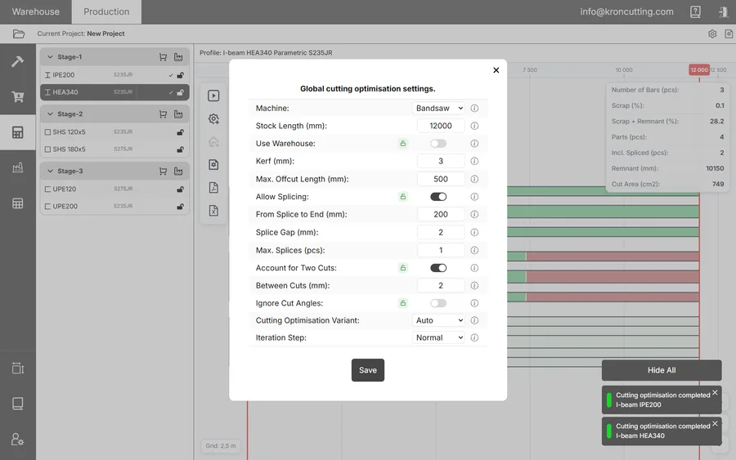Open Cutting Optimisation Variant dropdown

(438, 320)
